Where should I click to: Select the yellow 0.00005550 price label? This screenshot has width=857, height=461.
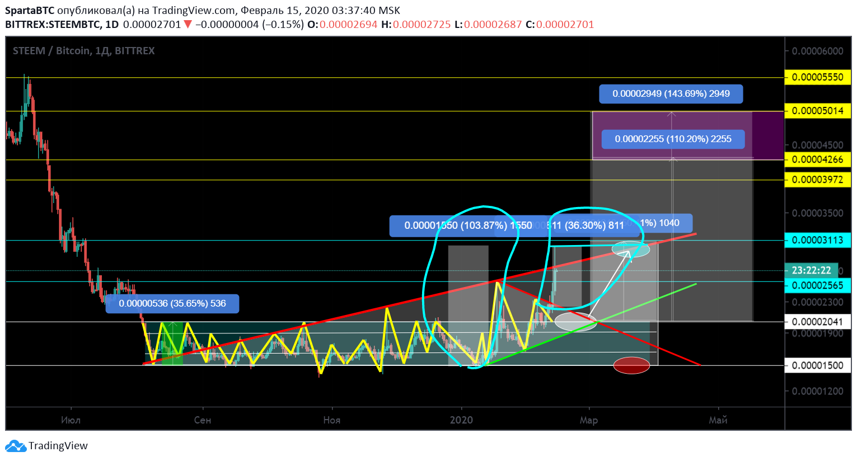(818, 77)
